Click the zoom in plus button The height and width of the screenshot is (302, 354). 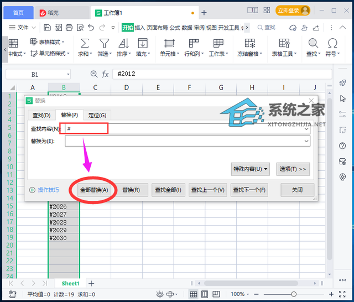331,294
